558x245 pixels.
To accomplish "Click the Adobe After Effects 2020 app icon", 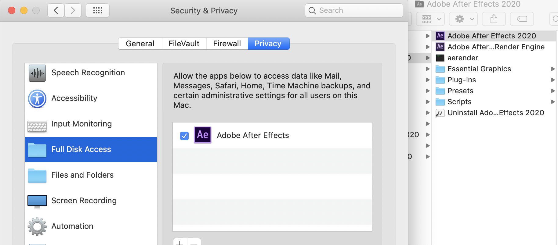I will [440, 36].
